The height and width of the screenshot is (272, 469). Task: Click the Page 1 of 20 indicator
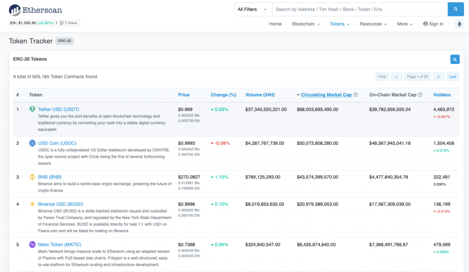click(417, 77)
